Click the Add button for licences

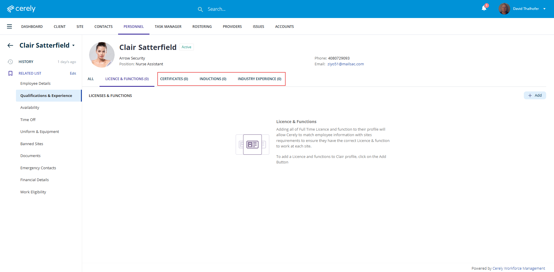(x=535, y=96)
